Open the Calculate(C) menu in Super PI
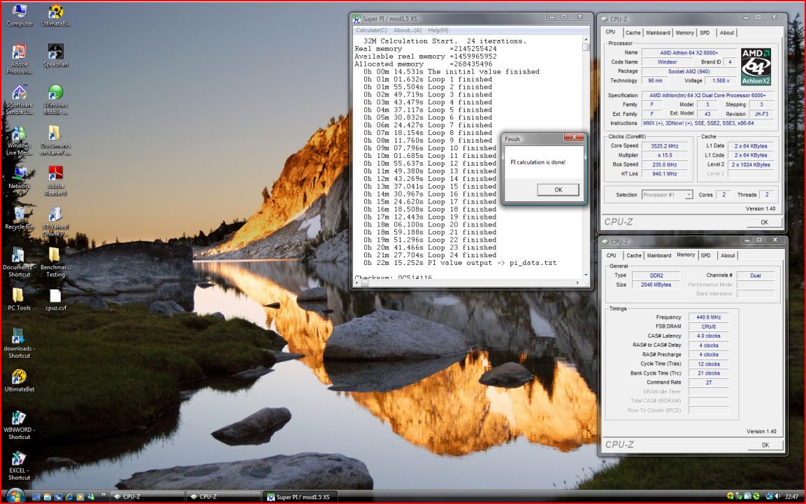The height and width of the screenshot is (504, 806). click(x=371, y=30)
